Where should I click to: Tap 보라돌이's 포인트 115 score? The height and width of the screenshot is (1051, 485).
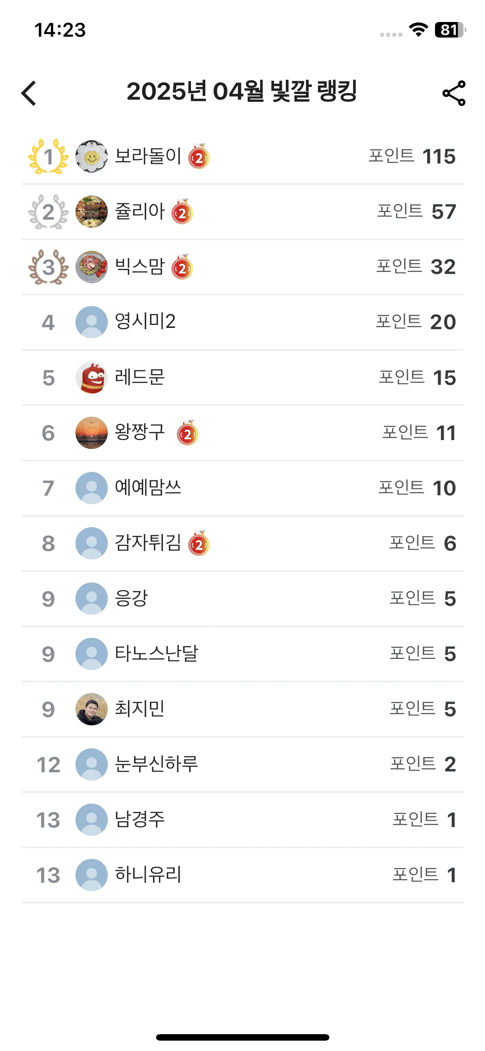[x=412, y=156]
